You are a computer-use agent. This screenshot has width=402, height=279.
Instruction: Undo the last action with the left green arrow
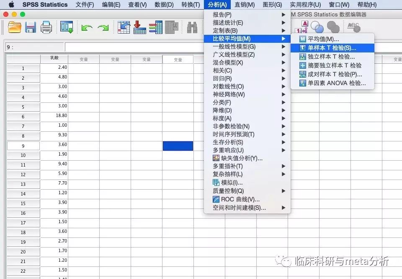(x=87, y=28)
